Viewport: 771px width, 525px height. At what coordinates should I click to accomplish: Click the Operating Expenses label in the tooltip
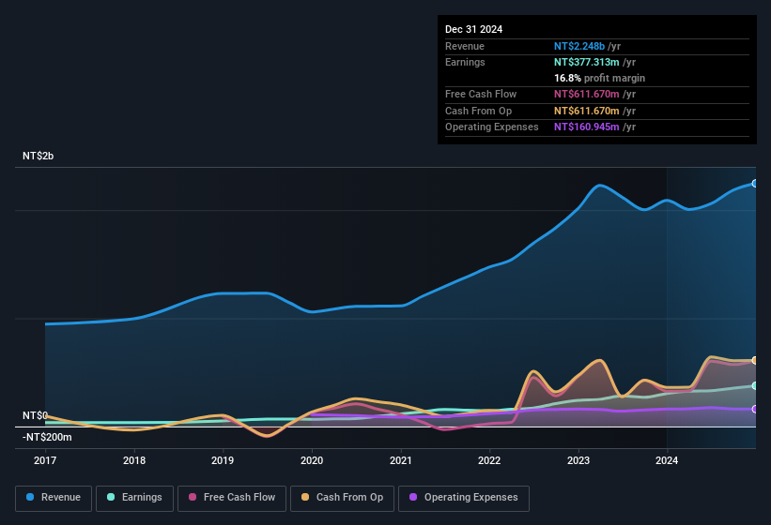492,127
